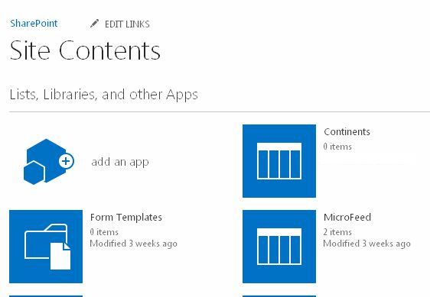The height and width of the screenshot is (297, 430).
Task: Open the Form Templates name link
Action: click(x=126, y=218)
